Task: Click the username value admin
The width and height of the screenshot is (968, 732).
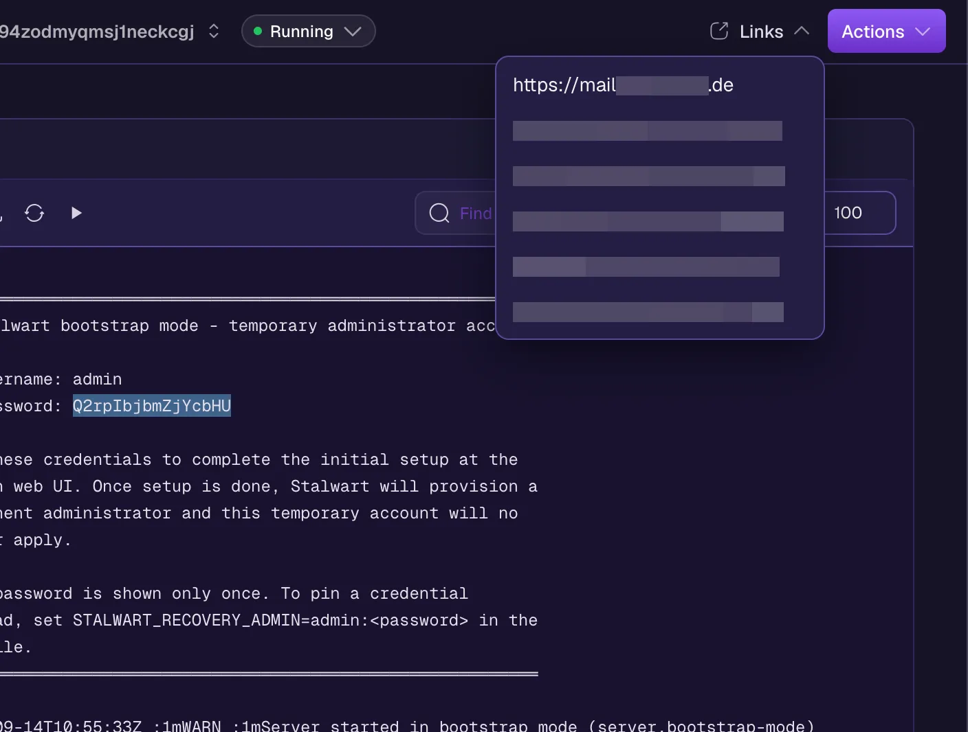Action: pyautogui.click(x=97, y=379)
